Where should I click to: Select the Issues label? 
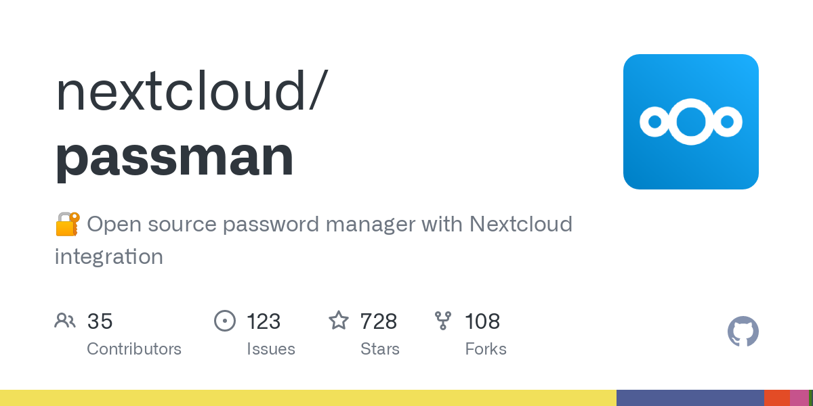(x=271, y=349)
